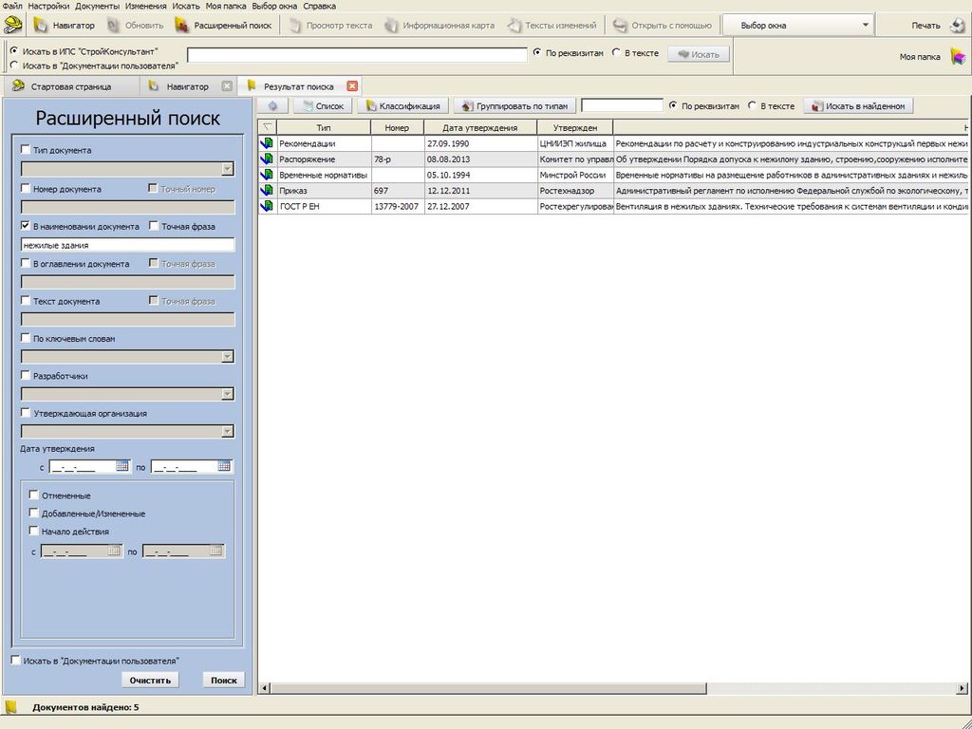Click the Просмотр текста toolbar icon
Screen dimensions: 972x729
[296, 26]
